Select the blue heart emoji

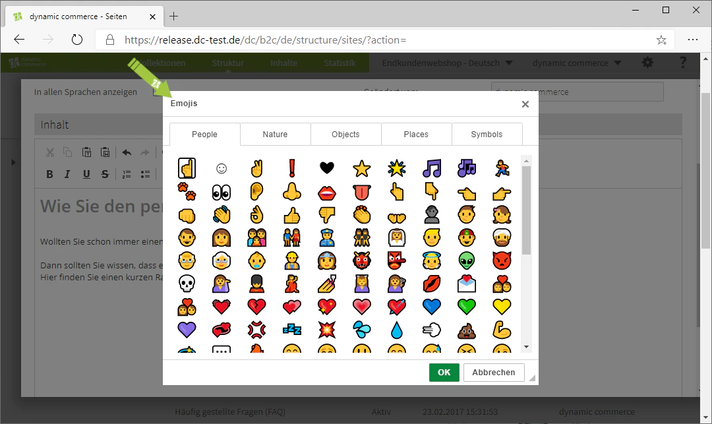pos(431,307)
